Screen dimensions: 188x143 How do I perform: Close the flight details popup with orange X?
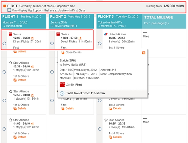[x=144, y=53]
